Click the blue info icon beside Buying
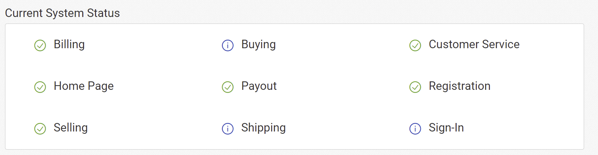The width and height of the screenshot is (598, 155). pos(228,45)
